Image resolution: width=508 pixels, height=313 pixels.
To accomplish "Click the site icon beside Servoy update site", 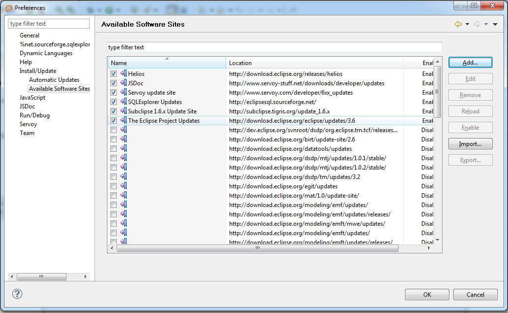I will pyautogui.click(x=124, y=92).
